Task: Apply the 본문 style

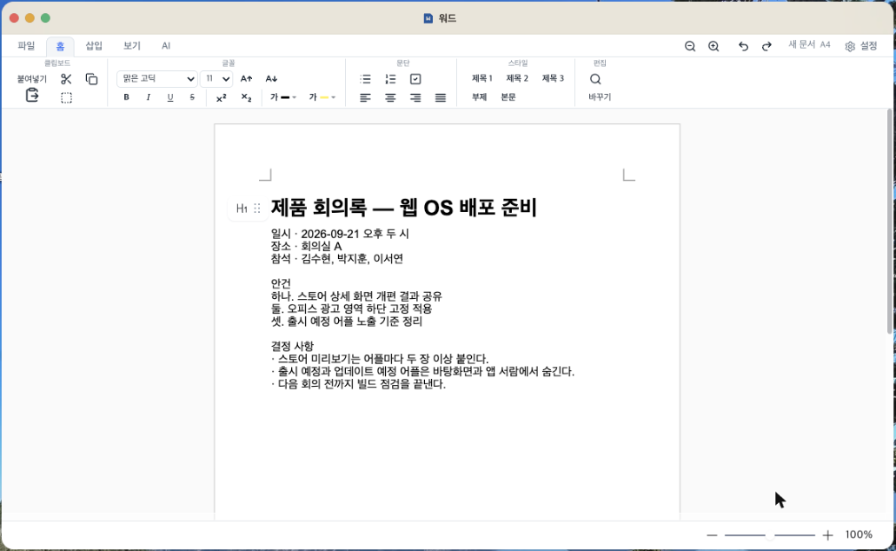Action: [508, 97]
